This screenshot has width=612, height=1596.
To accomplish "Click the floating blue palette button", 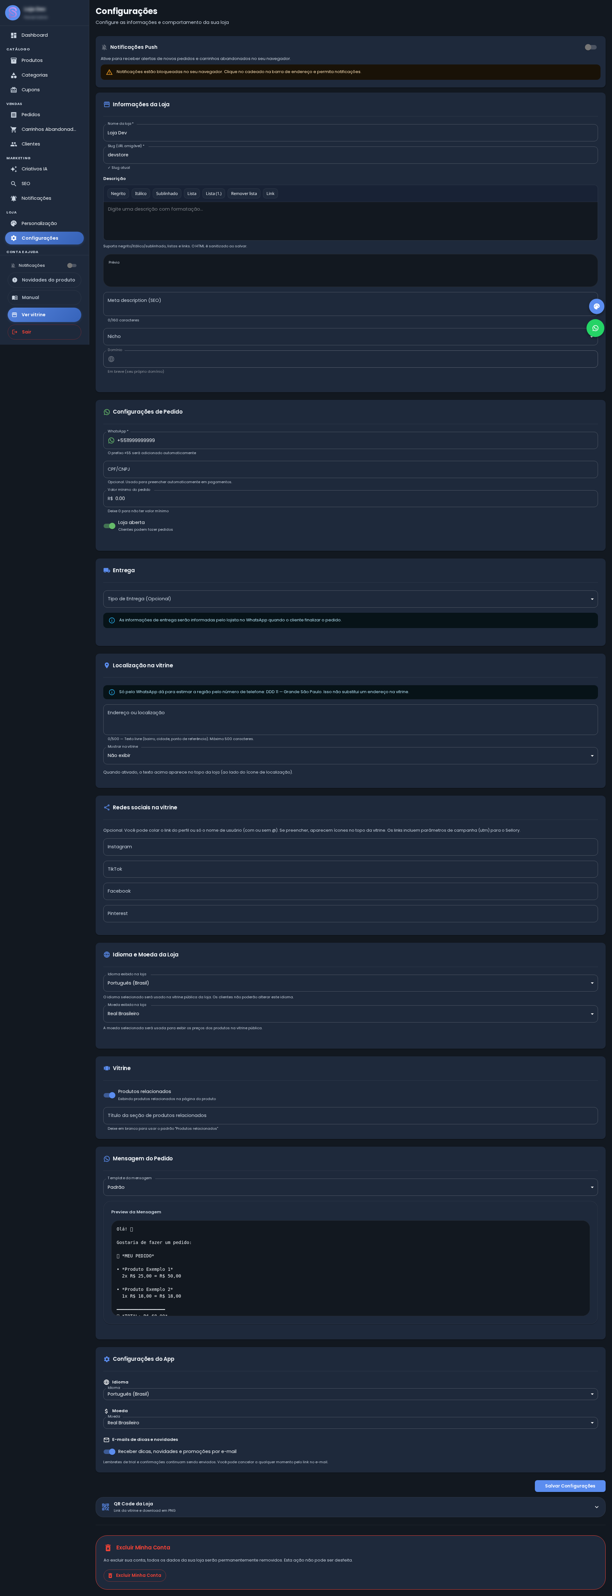I will (x=596, y=306).
